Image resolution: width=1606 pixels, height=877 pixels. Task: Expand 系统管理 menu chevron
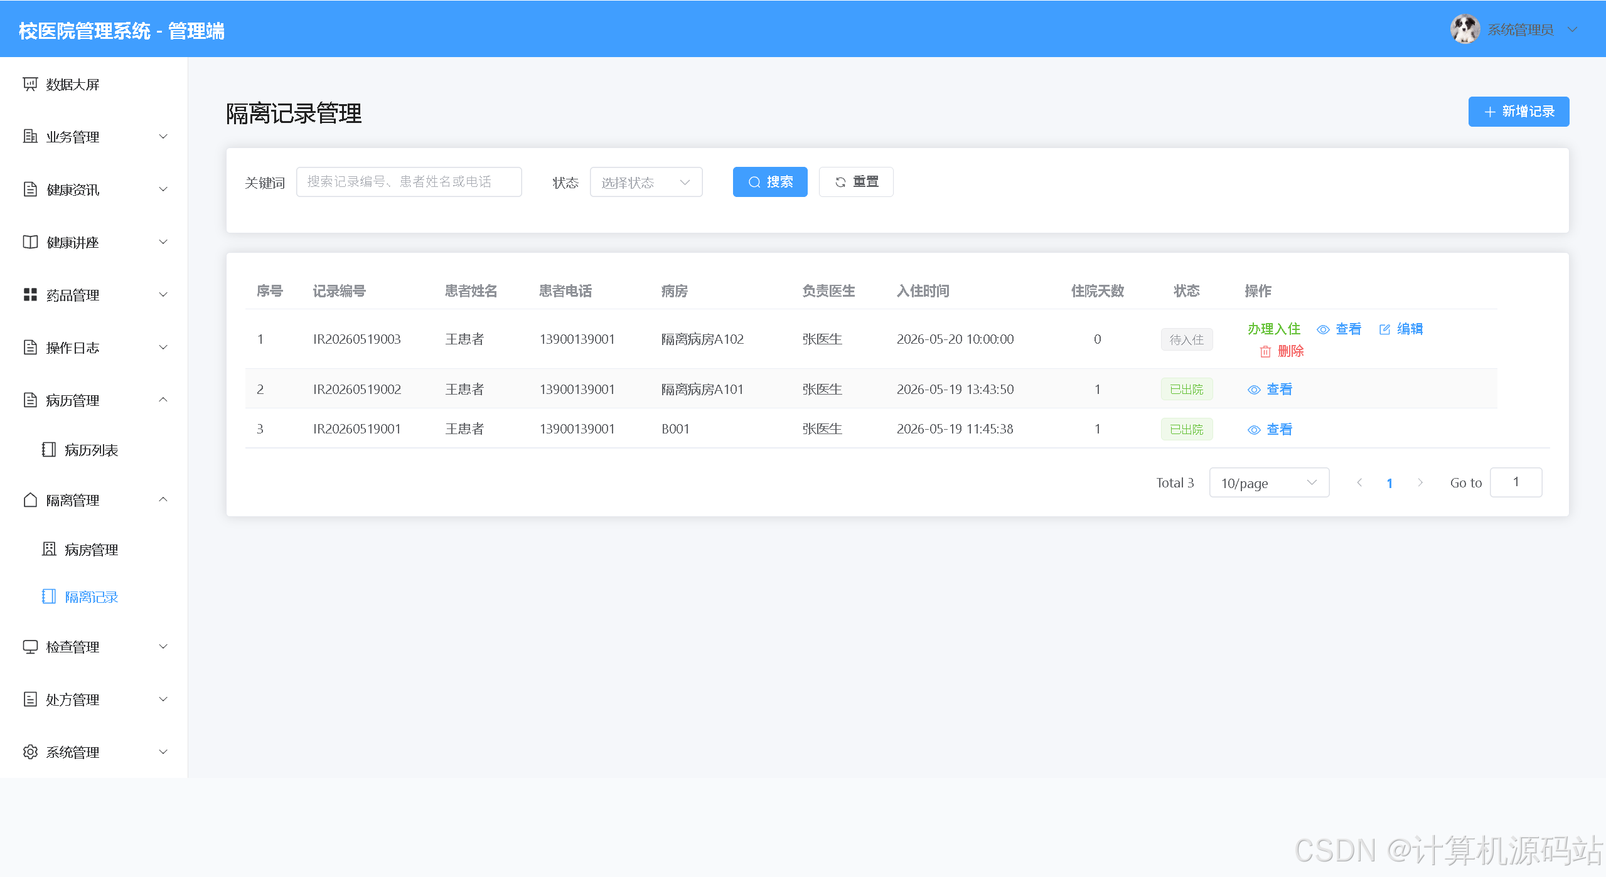coord(163,752)
